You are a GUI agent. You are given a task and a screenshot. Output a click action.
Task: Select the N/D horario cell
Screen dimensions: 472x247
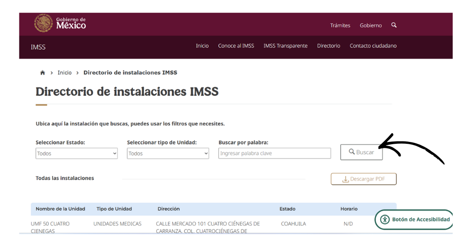point(348,224)
